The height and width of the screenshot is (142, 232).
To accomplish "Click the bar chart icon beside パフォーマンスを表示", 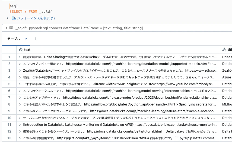I will pyautogui.click(x=14, y=18).
